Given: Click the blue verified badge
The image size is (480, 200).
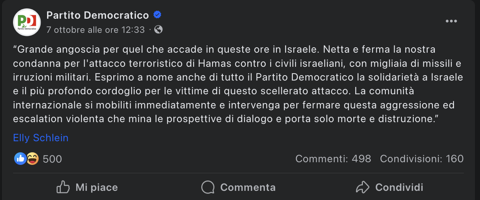Looking at the screenshot, I should pos(157,15).
